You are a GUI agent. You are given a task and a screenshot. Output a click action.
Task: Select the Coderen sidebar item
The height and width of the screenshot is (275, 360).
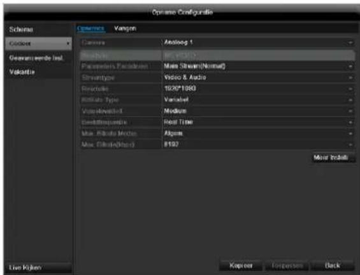pos(38,43)
